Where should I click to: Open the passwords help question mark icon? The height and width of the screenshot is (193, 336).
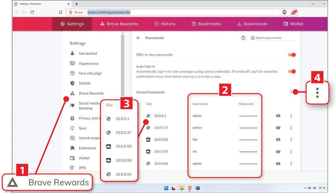click(x=243, y=38)
